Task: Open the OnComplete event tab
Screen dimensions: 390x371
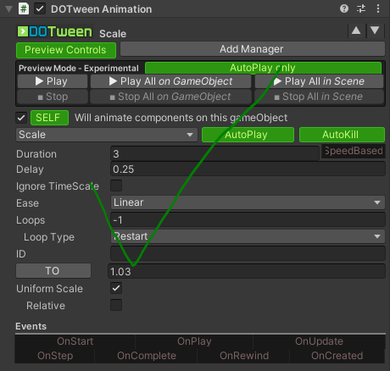Action: point(147,356)
